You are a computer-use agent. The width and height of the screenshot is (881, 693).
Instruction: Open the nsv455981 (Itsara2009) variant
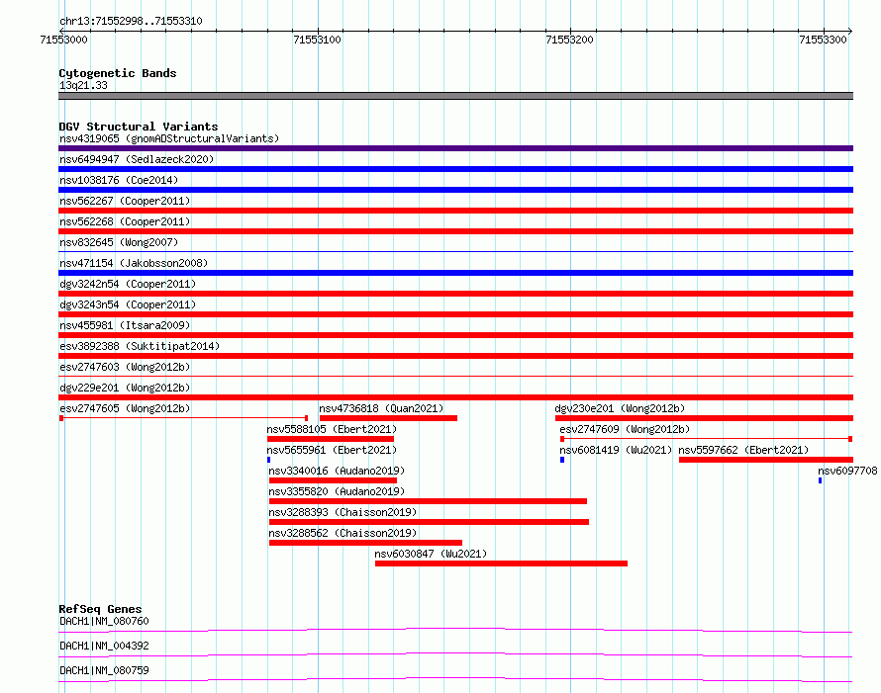tap(125, 325)
